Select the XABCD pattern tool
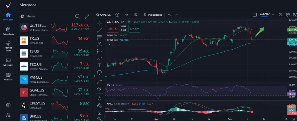The height and width of the screenshot is (121, 297). click(99, 44)
